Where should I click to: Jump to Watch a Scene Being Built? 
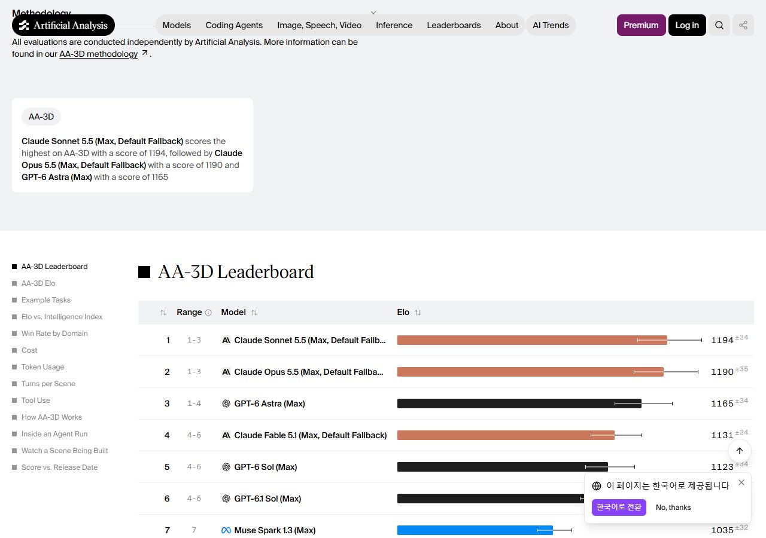pos(65,451)
